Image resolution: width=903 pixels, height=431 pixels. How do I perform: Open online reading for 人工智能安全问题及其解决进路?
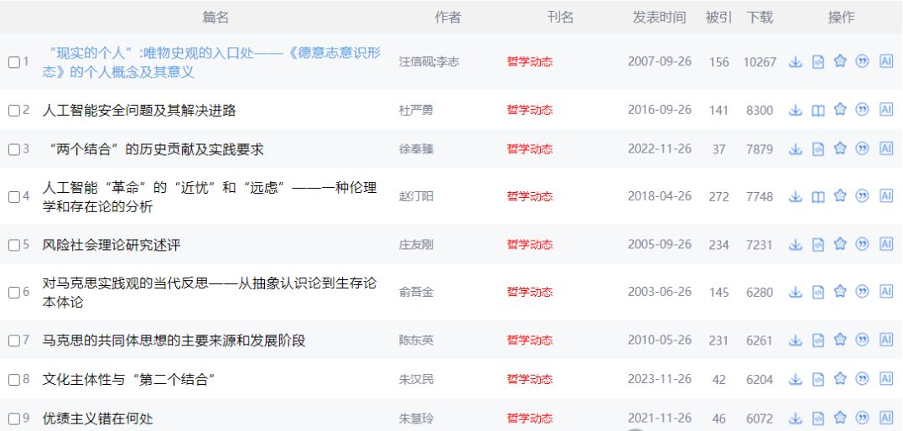tap(818, 110)
